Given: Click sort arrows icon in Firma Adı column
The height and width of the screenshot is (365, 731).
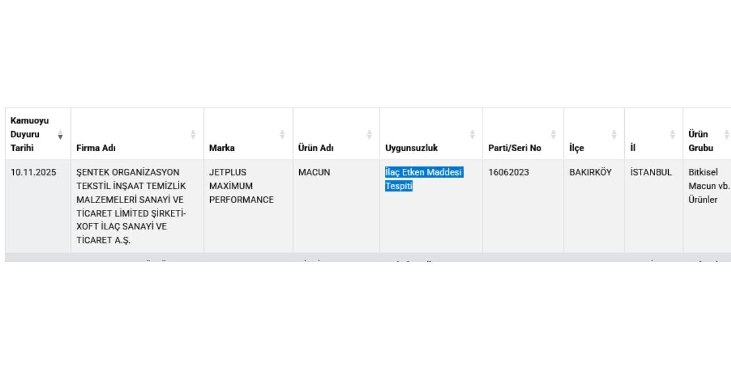Looking at the screenshot, I should point(193,135).
